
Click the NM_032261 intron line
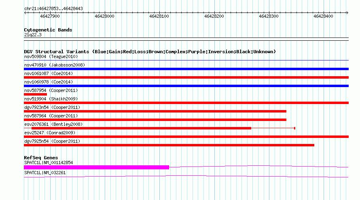pyautogui.click(x=186, y=177)
